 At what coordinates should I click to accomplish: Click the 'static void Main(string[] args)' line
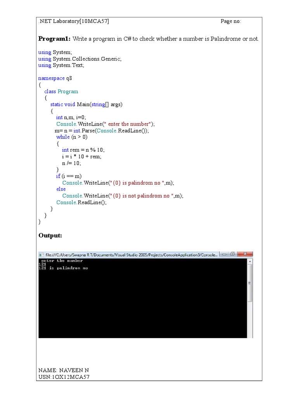[87, 104]
